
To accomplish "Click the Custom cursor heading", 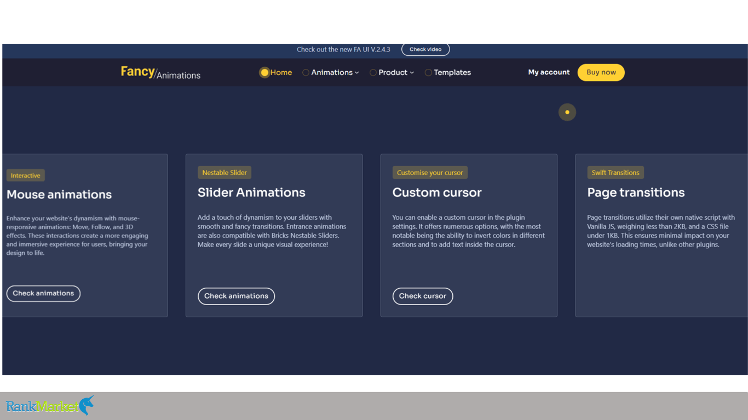I will [437, 192].
